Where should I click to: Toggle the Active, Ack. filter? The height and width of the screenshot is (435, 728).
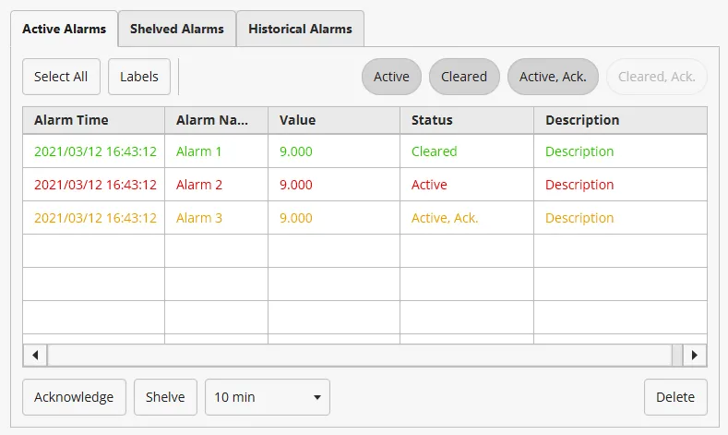553,77
